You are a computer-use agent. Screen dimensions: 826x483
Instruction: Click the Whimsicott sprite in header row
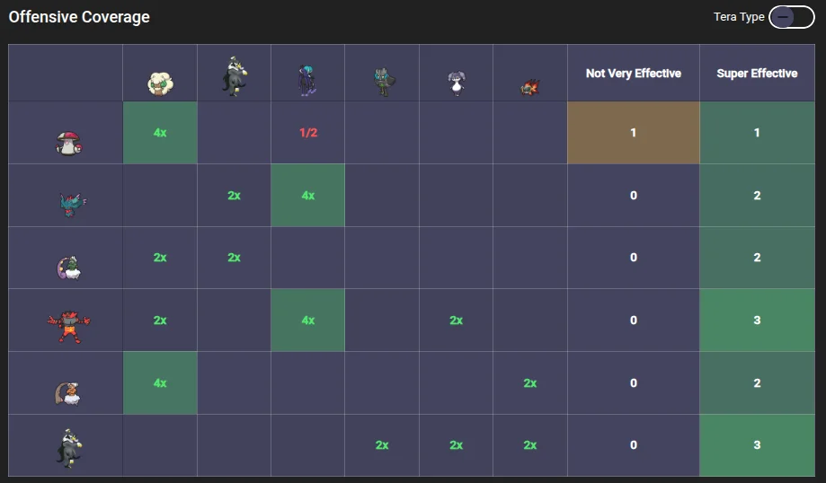(x=160, y=83)
